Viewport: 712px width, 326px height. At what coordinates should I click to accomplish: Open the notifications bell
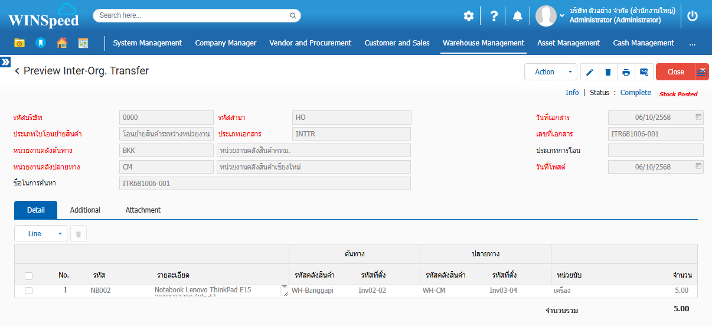tap(517, 16)
